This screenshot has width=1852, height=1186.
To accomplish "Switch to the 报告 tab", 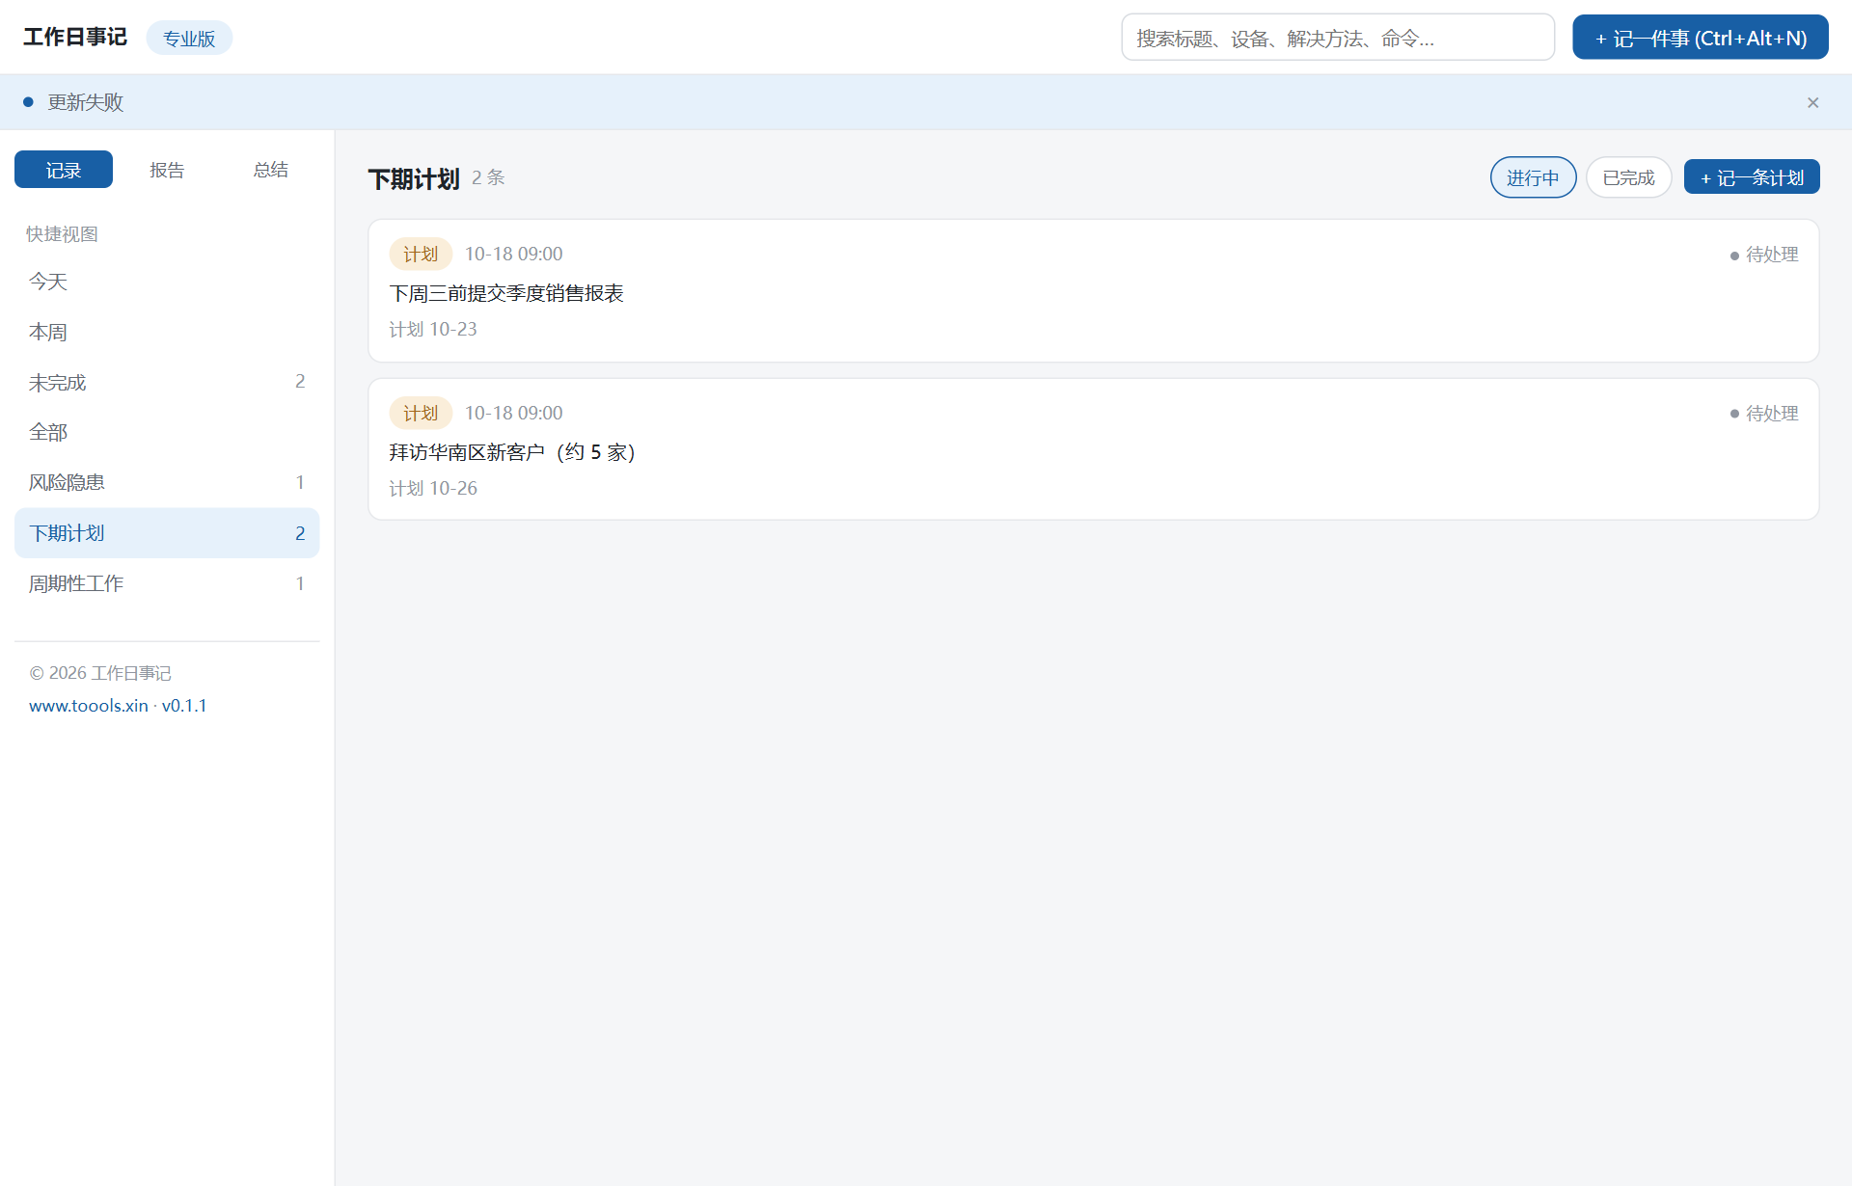I will click(x=167, y=170).
